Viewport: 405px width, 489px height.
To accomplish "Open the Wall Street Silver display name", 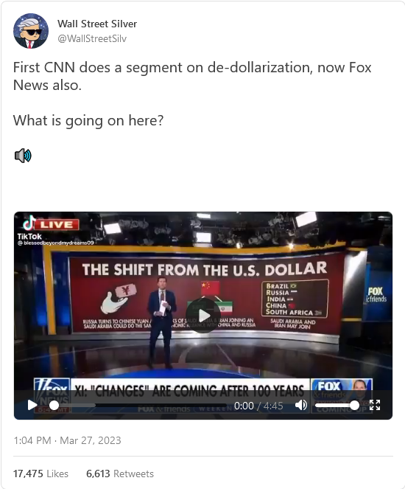I will point(97,24).
